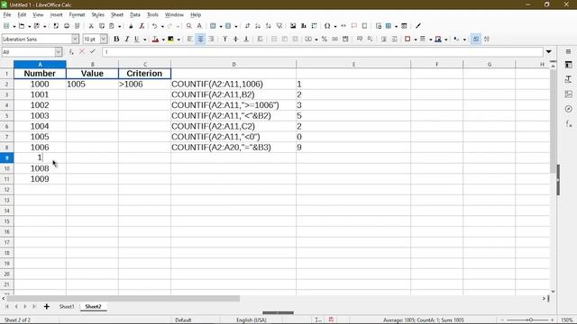Open the Paste options dropdown arrow

tap(119, 26)
